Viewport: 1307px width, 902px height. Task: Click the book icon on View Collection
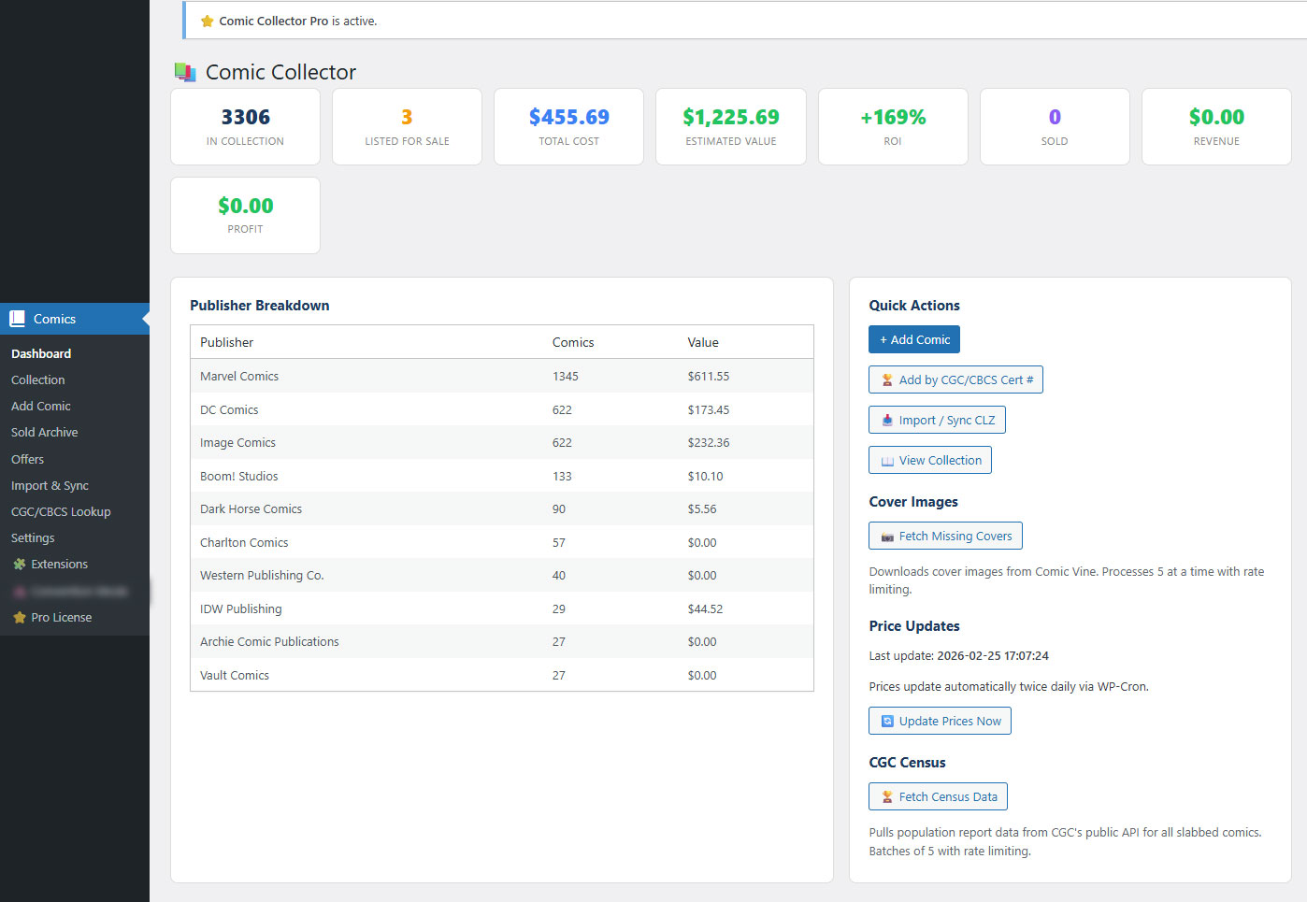click(x=887, y=461)
